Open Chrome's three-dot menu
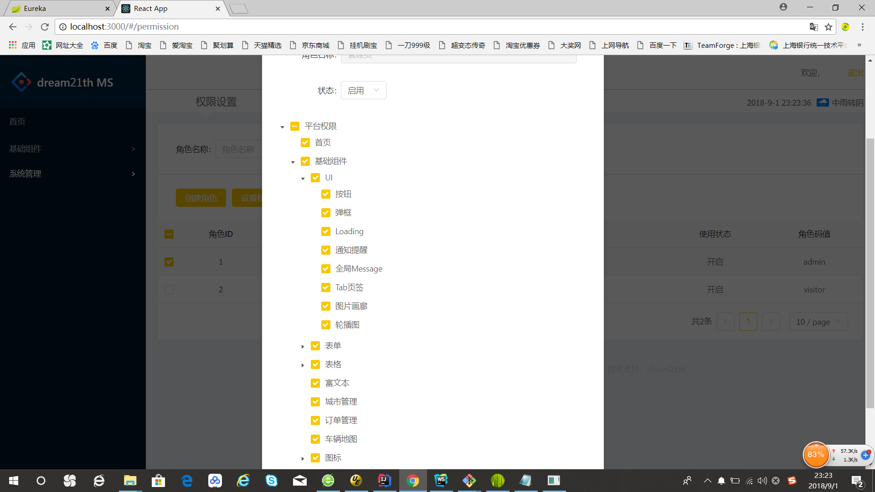Screen dimensions: 875x492 click(862, 27)
